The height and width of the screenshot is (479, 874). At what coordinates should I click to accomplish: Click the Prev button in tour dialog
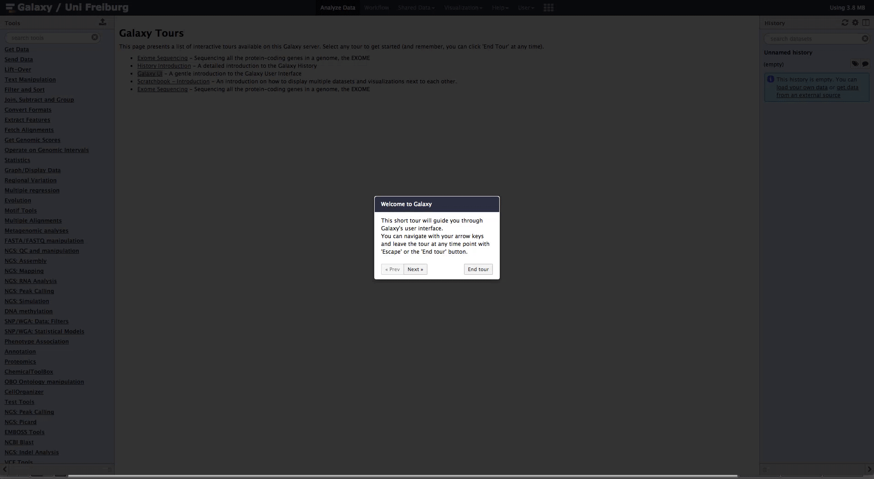coord(393,269)
